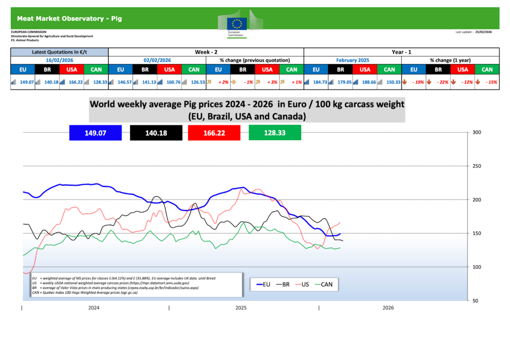Click the down-arrow icon next to -22%
510x339 pixels.
point(429,82)
